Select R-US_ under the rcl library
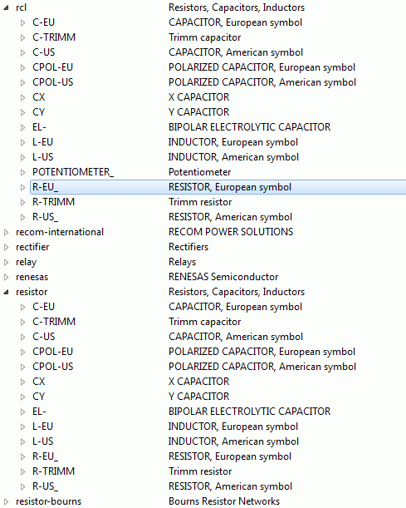The width and height of the screenshot is (406, 508). pos(46,217)
